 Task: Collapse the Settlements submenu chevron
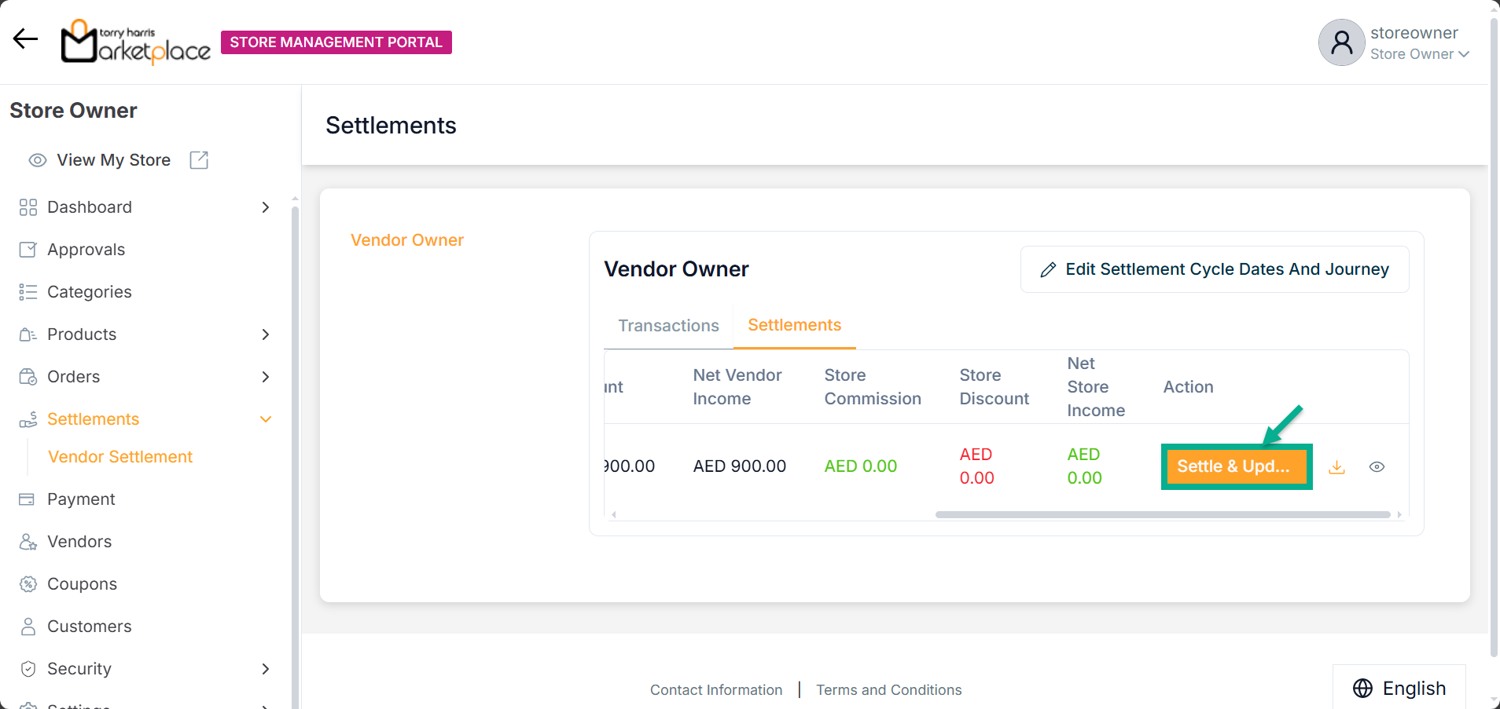pyautogui.click(x=266, y=419)
